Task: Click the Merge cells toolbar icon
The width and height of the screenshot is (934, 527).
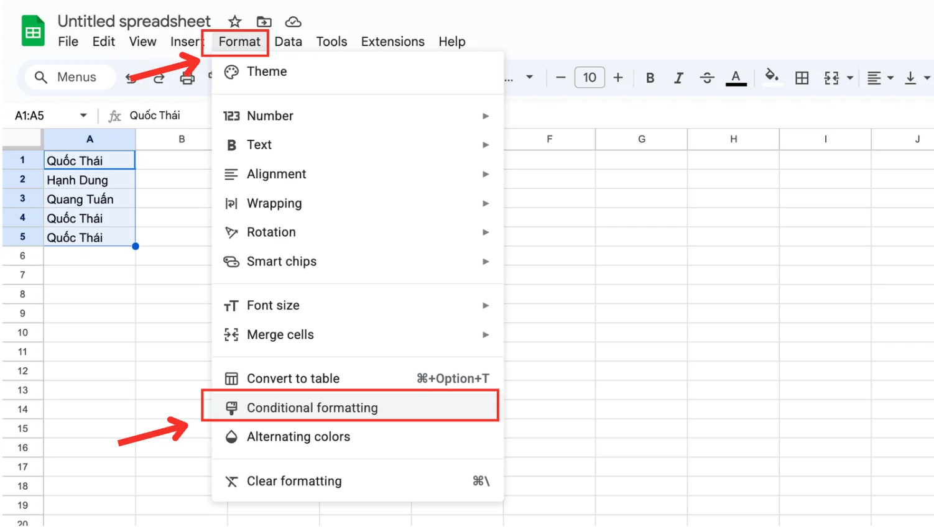Action: tap(831, 78)
